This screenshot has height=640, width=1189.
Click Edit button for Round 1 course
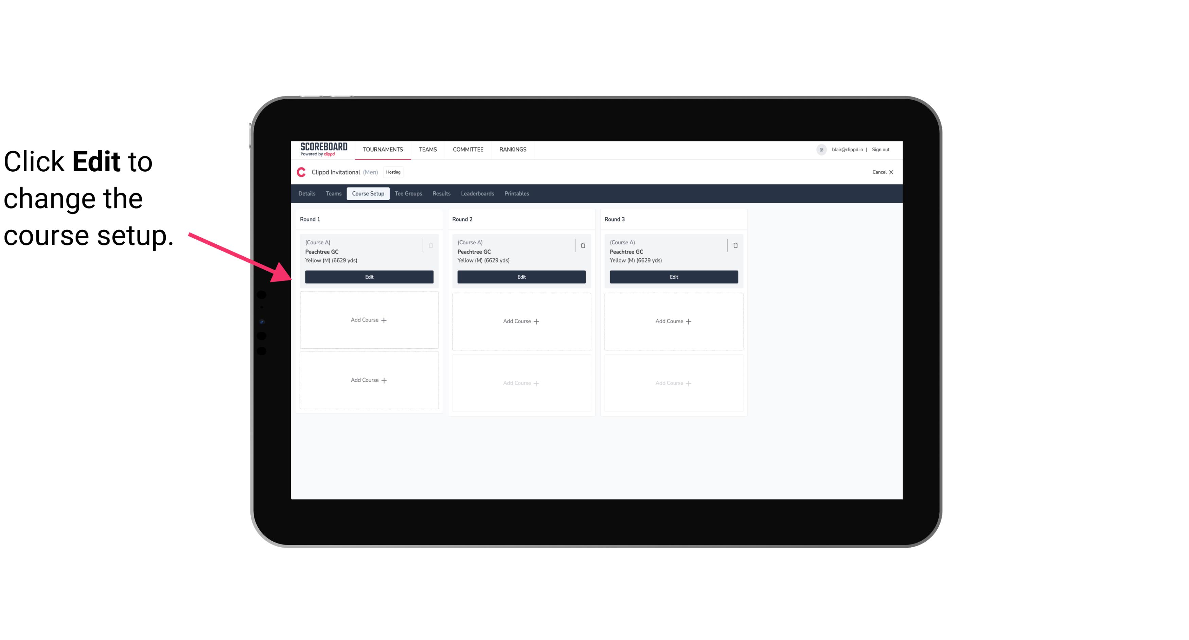point(369,277)
